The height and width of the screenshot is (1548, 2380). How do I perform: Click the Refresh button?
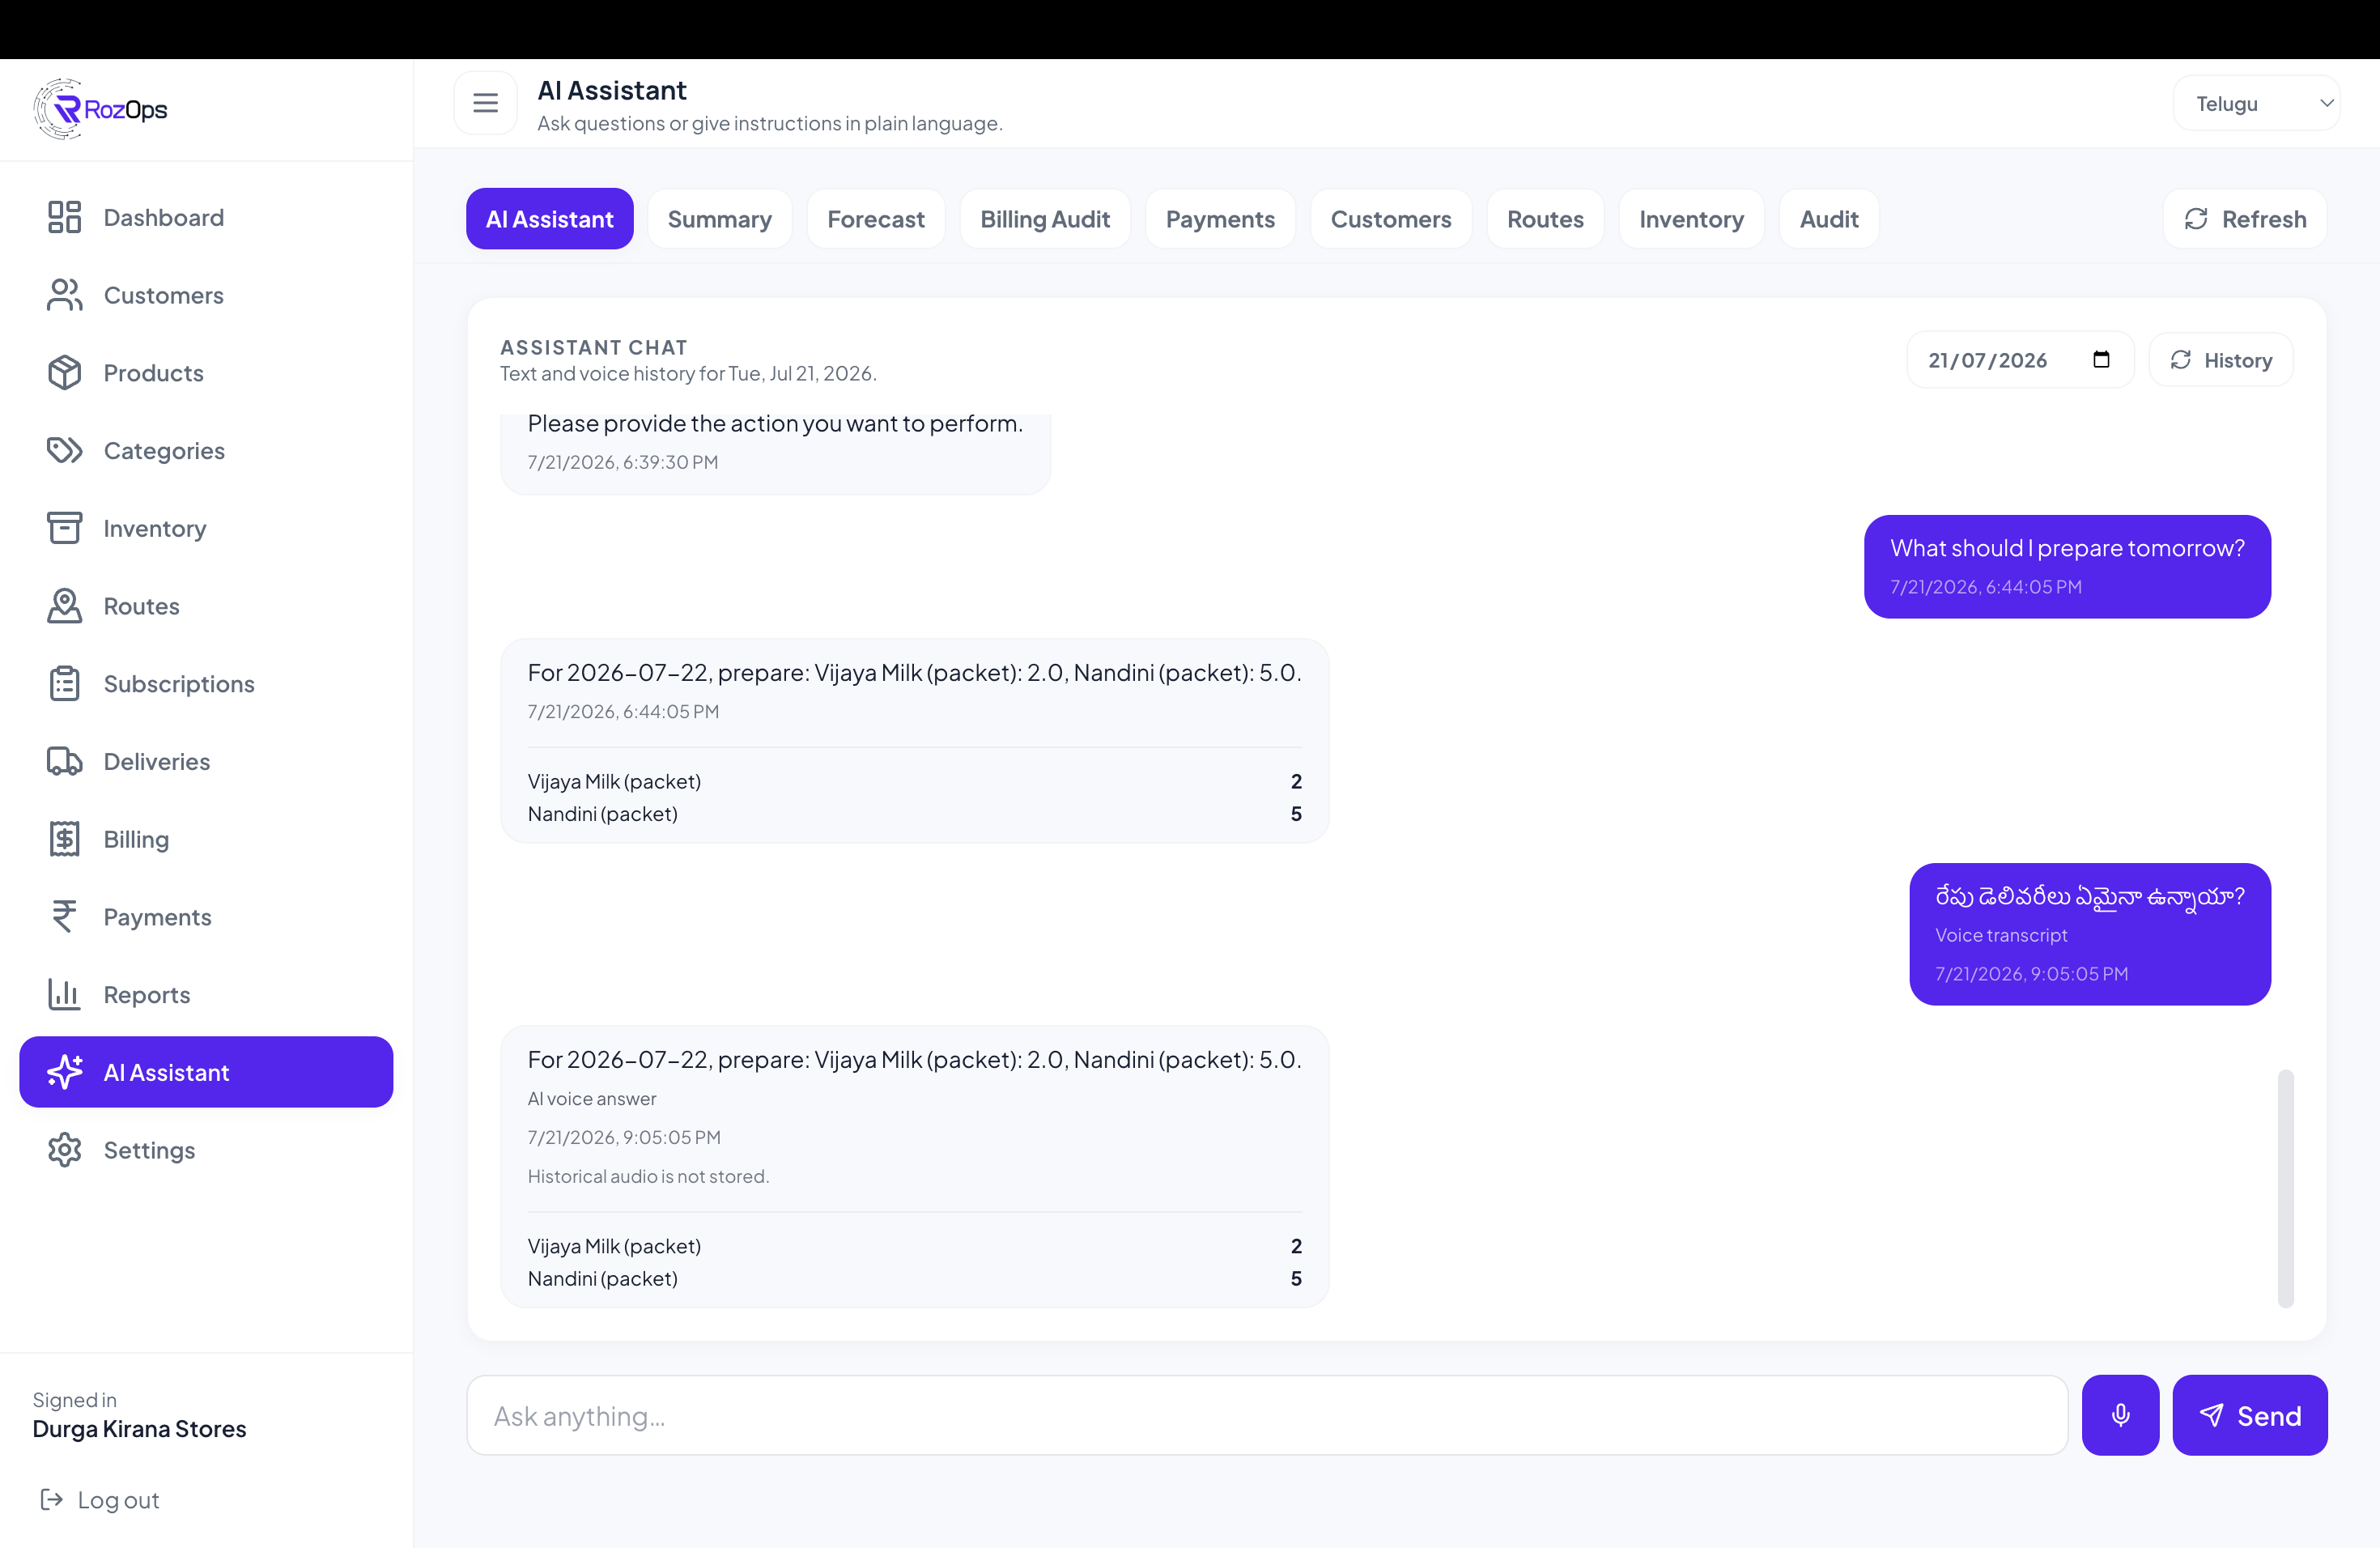(2245, 219)
